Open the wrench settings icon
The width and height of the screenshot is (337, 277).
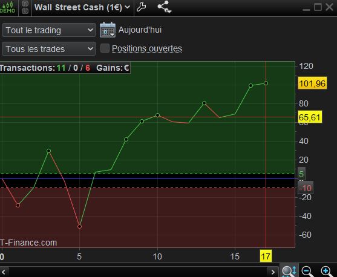pyautogui.click(x=142, y=7)
